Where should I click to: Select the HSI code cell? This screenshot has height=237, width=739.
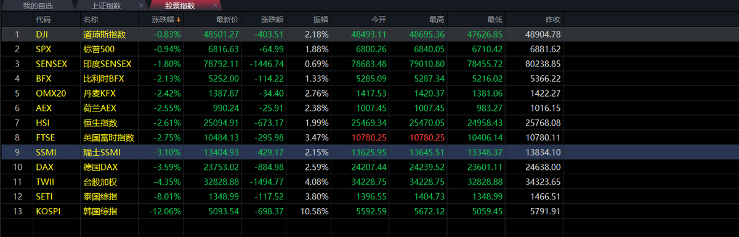(42, 123)
